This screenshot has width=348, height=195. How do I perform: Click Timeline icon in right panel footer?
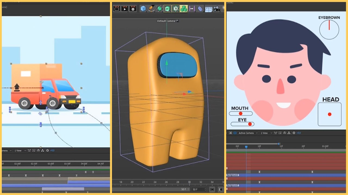pos(285,133)
